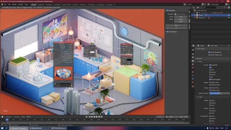231x130 pixels.
Task: Open the Object properties tab icon
Action: tap(193, 72)
